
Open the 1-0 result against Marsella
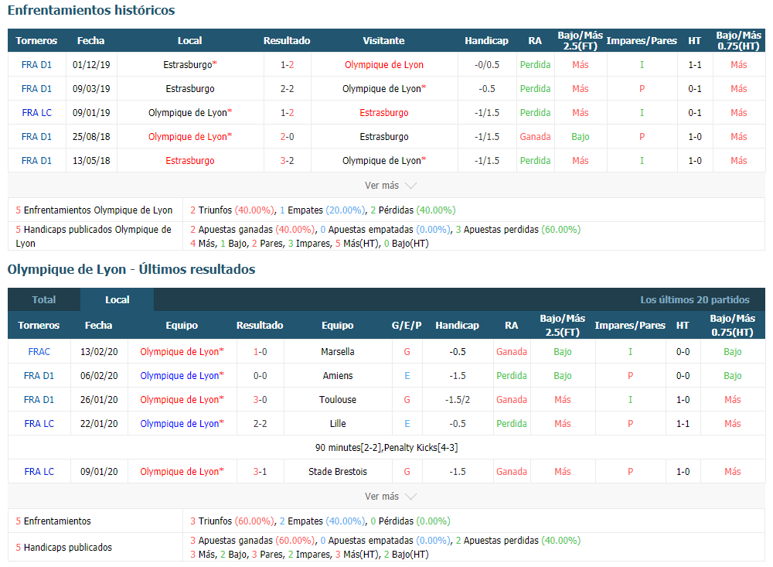pos(260,352)
